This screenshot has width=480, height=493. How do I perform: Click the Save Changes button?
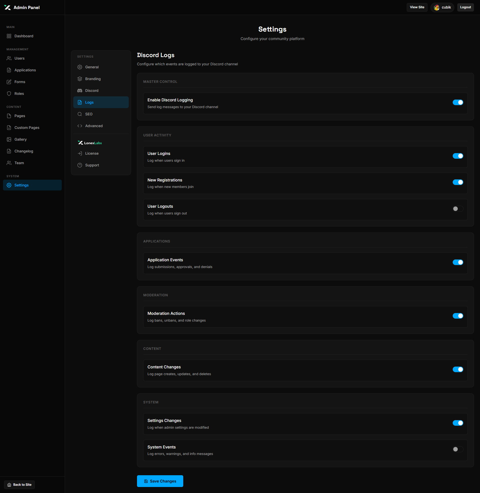(x=160, y=481)
